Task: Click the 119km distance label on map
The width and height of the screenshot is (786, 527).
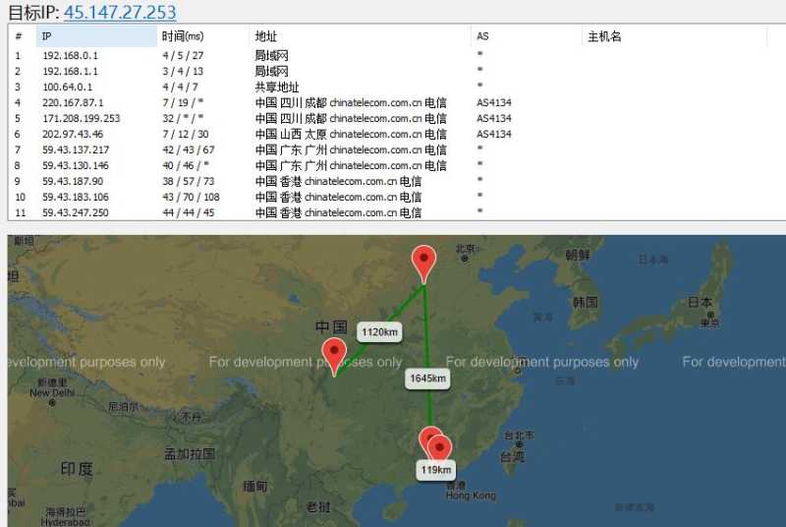Action: (436, 470)
